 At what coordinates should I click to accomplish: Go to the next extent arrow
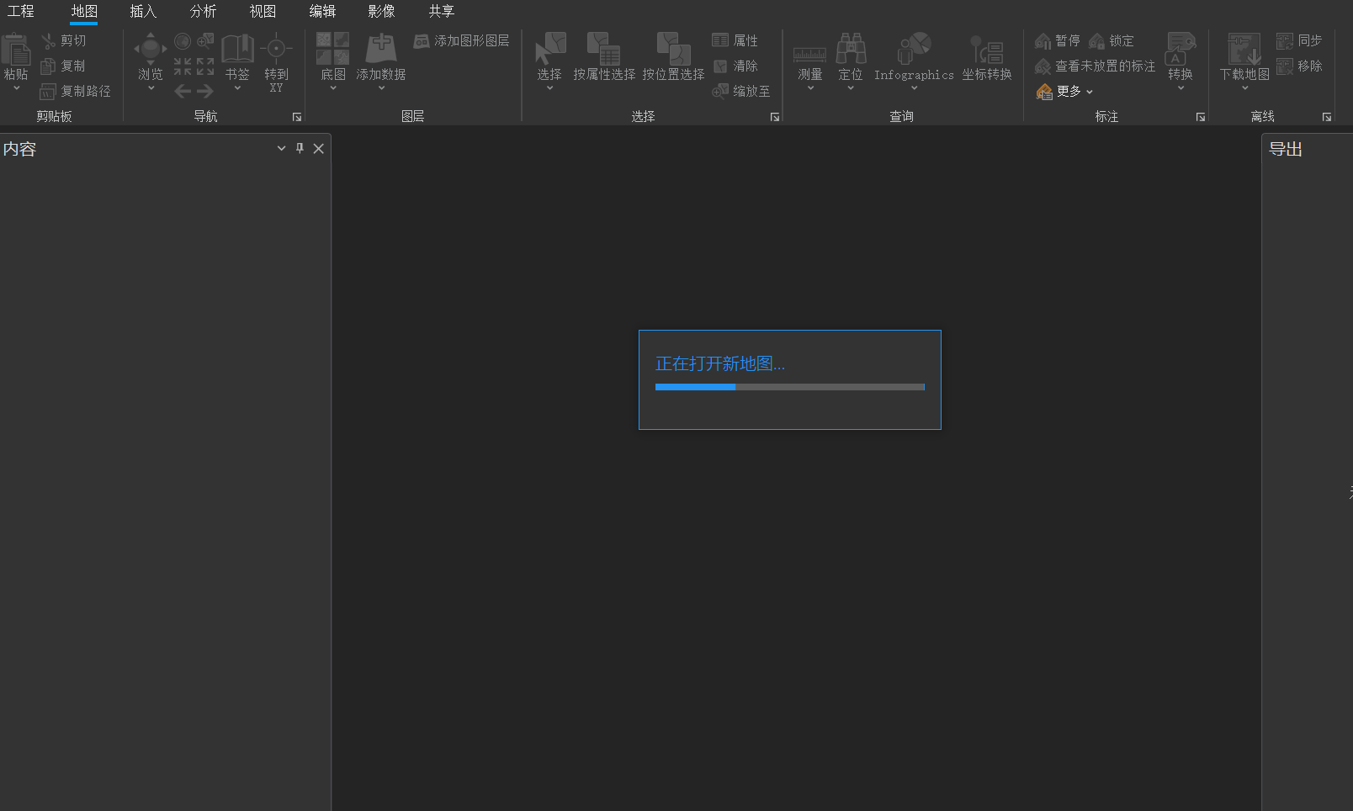click(x=205, y=91)
